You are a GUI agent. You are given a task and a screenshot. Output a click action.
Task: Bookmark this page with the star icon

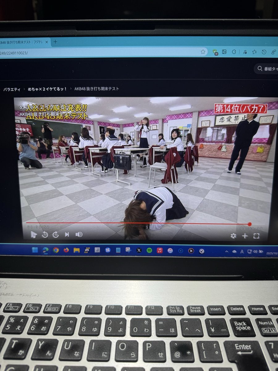coord(203,52)
